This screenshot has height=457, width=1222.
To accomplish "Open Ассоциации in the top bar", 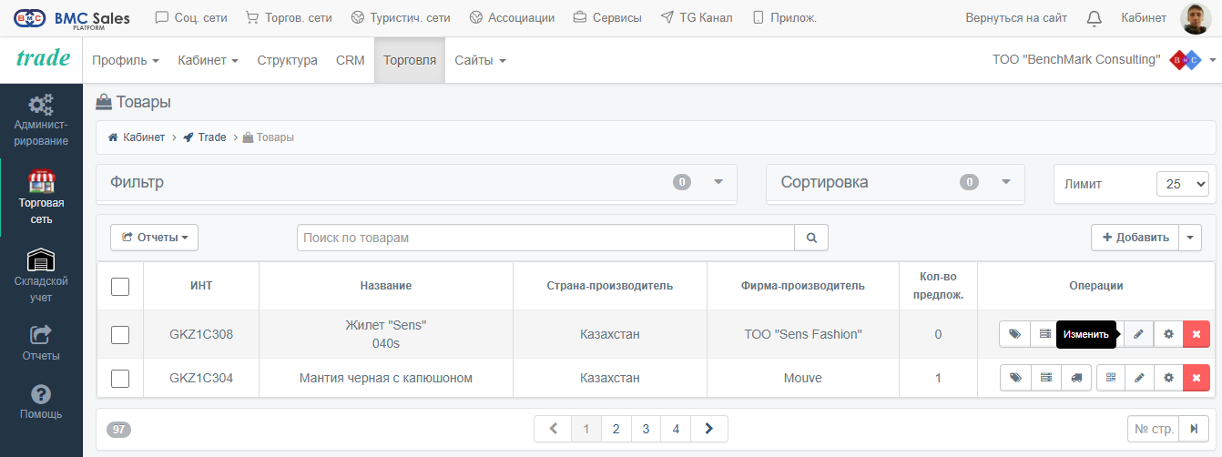I will click(512, 17).
